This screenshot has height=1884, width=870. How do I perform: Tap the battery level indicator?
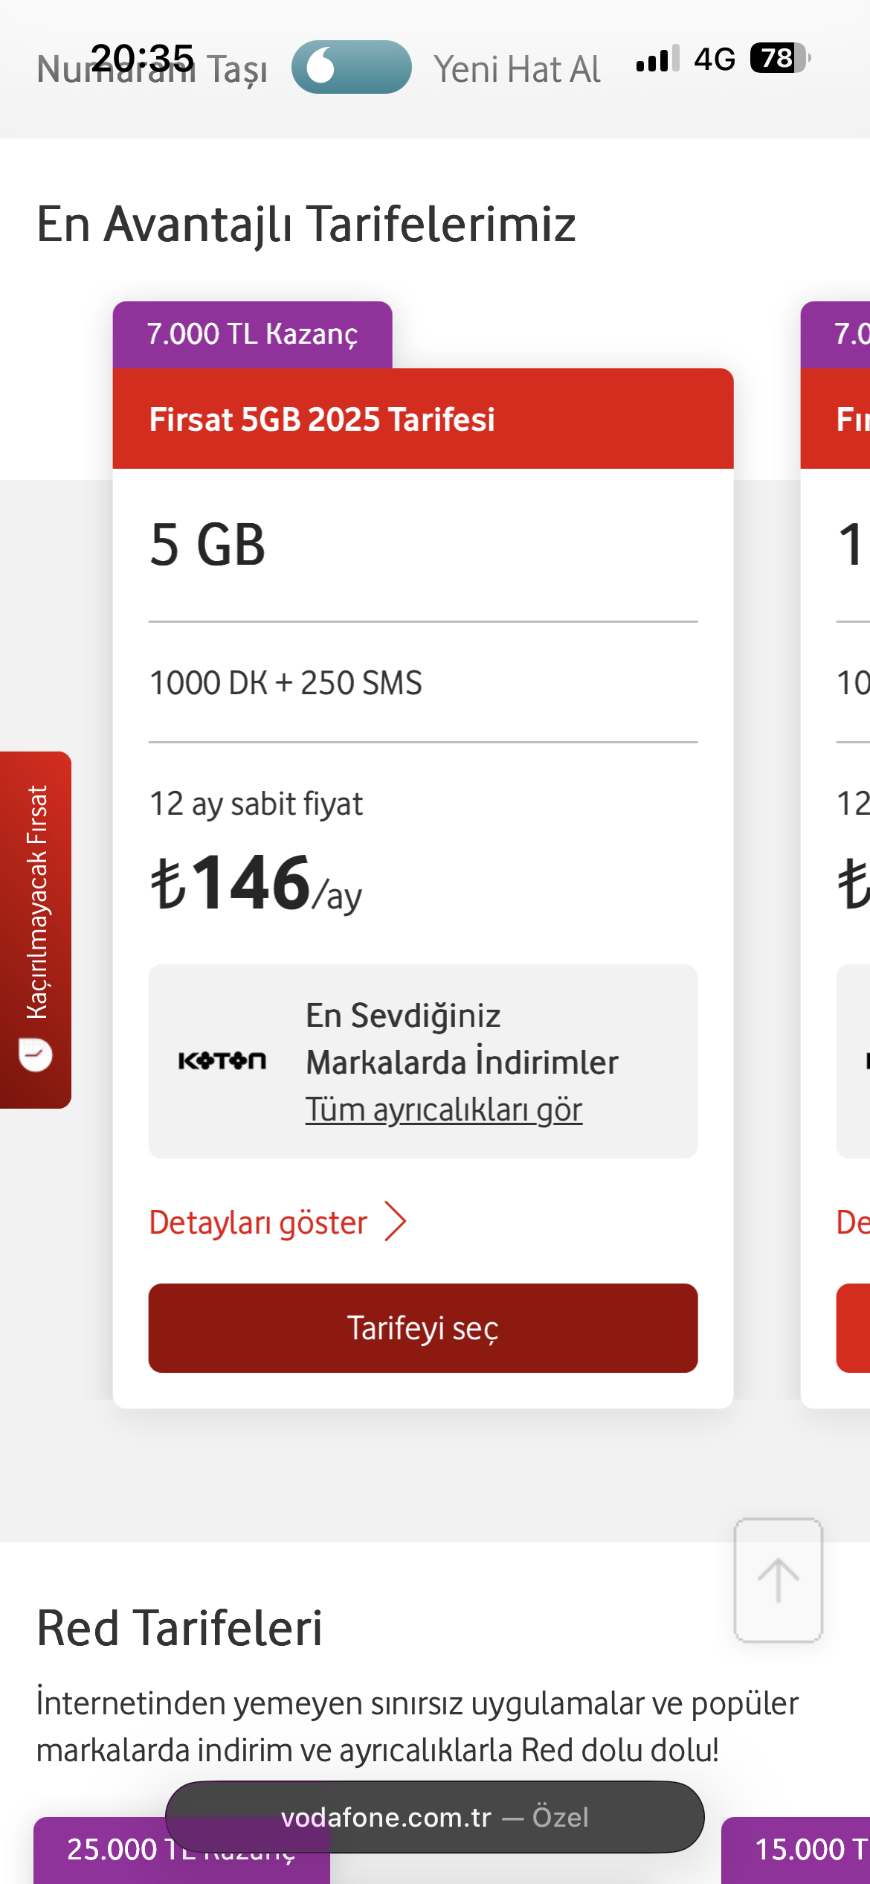tap(779, 58)
